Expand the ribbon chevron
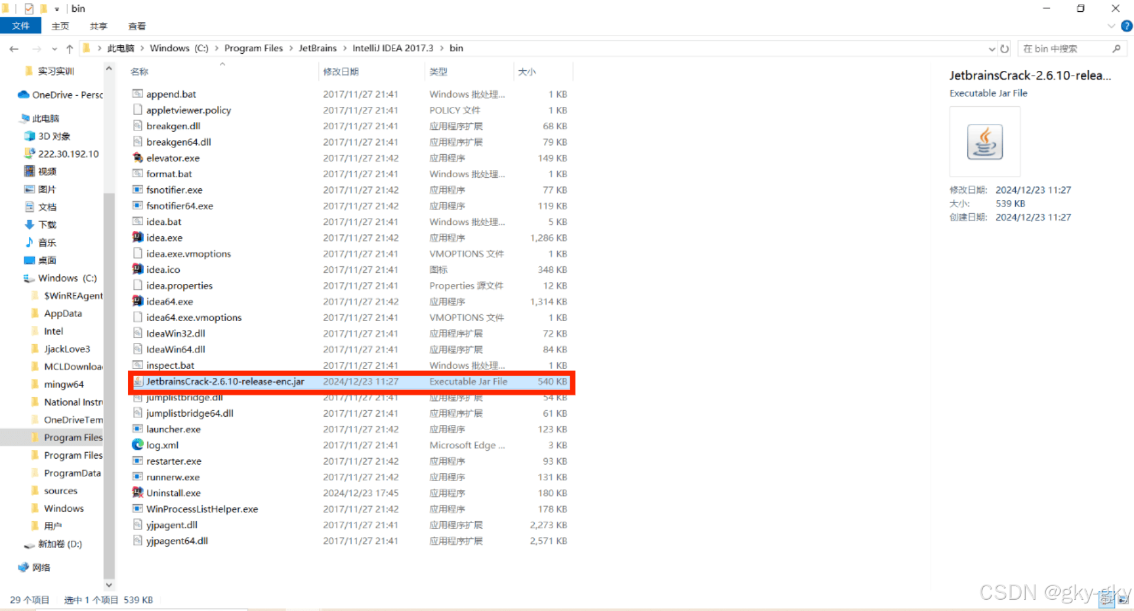Image resolution: width=1134 pixels, height=611 pixels. [1111, 26]
